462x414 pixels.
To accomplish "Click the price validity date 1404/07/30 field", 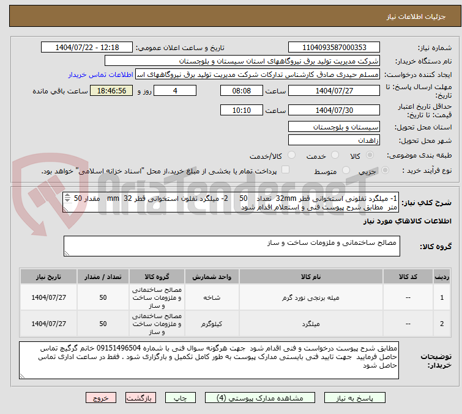I will (334, 110).
